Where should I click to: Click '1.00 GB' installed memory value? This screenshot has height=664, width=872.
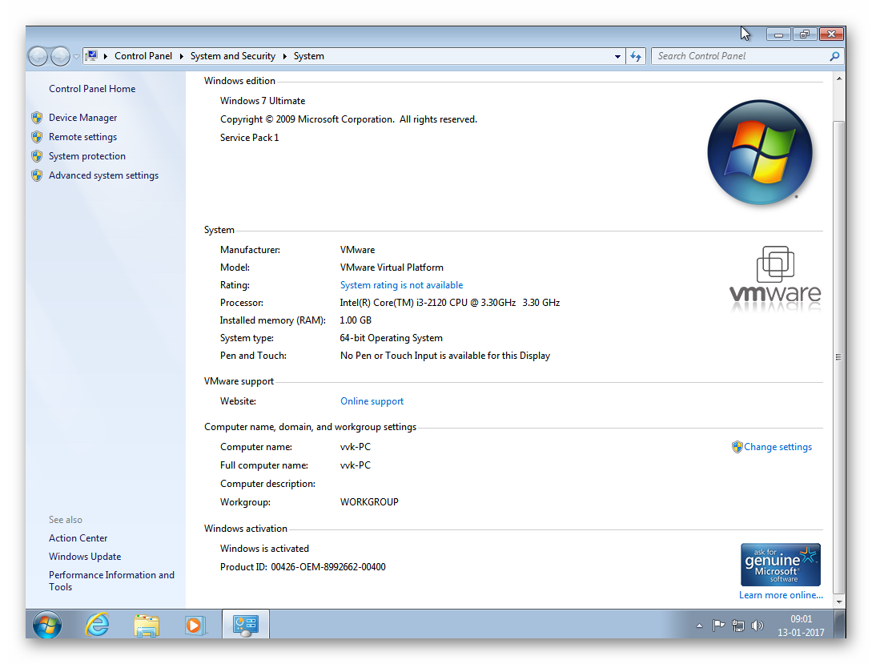[356, 320]
